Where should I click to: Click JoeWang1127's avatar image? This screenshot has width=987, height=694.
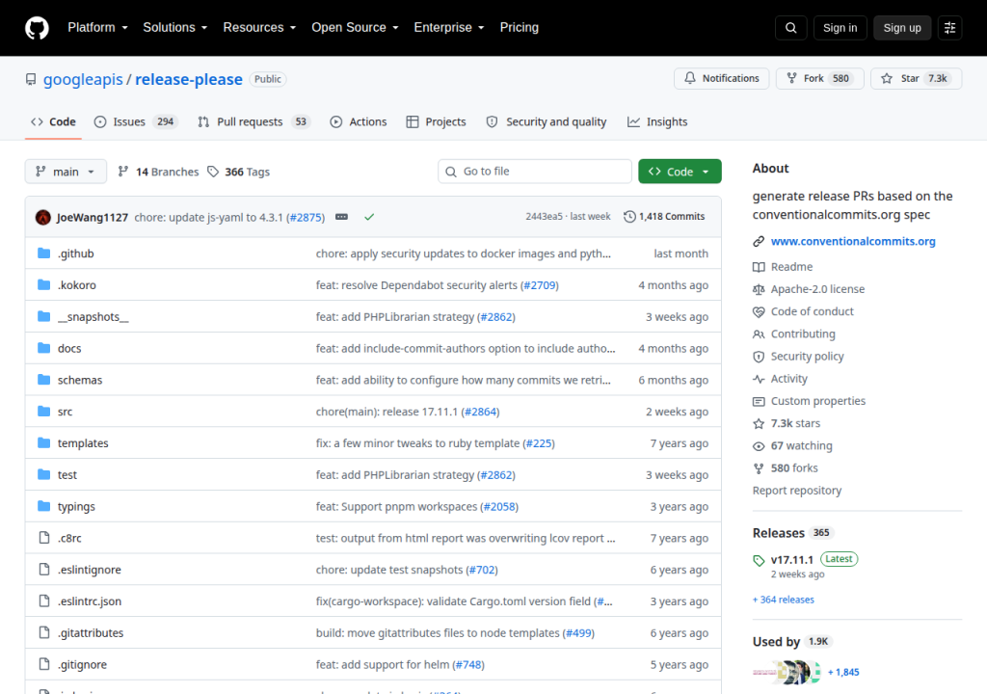click(42, 217)
